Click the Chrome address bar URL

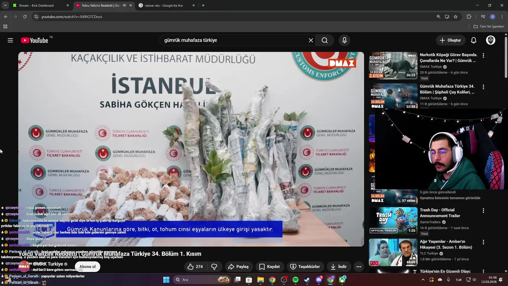coord(72,17)
